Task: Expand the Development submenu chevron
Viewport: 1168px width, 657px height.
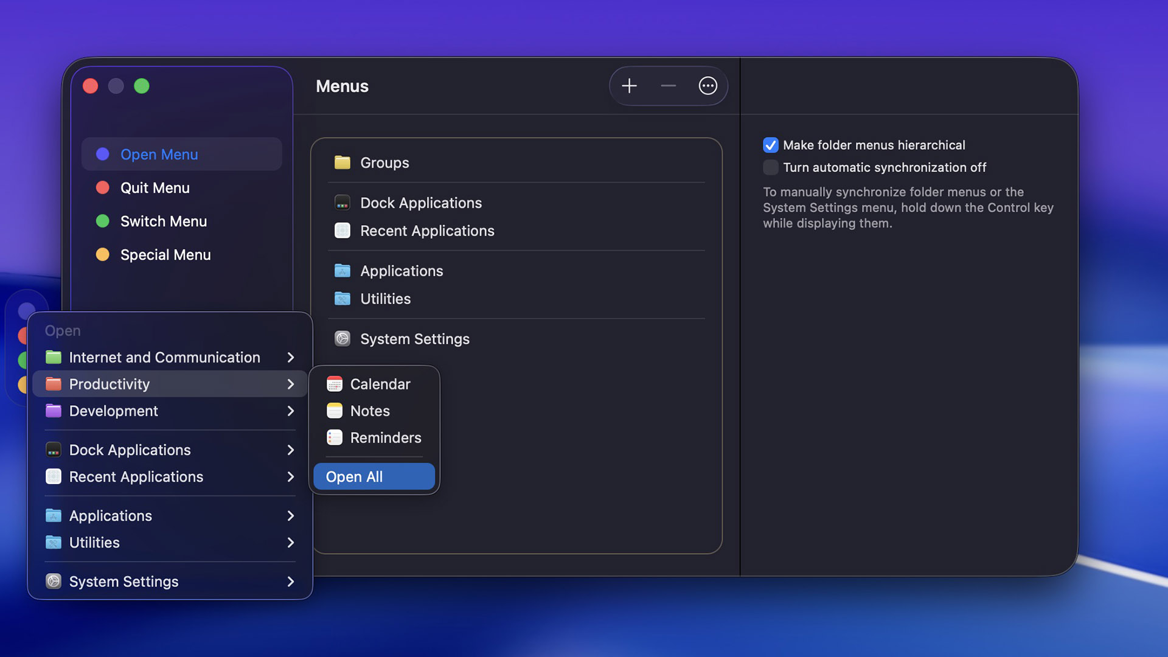Action: 291,411
